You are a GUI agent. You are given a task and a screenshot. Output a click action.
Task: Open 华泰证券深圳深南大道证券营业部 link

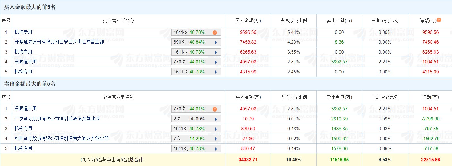coord(61,138)
